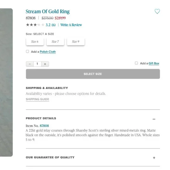Image resolution: width=170 pixels, height=170 pixels.
Task: Add ring to wishlist with heart icon
Action: (157, 11)
